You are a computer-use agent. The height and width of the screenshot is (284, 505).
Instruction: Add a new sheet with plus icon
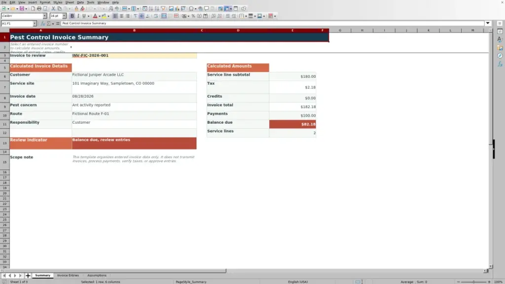pyautogui.click(x=28, y=276)
